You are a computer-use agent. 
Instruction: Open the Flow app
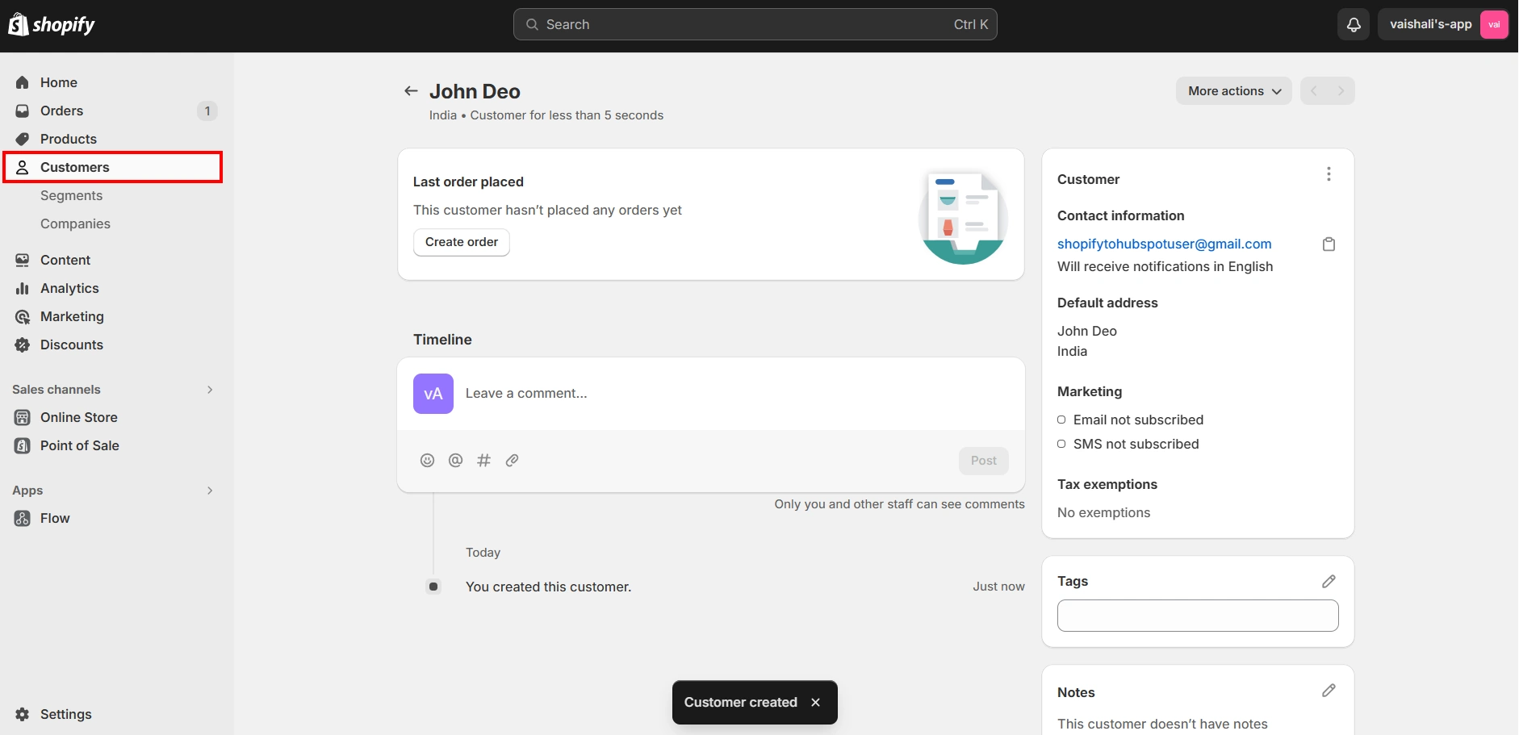(54, 518)
